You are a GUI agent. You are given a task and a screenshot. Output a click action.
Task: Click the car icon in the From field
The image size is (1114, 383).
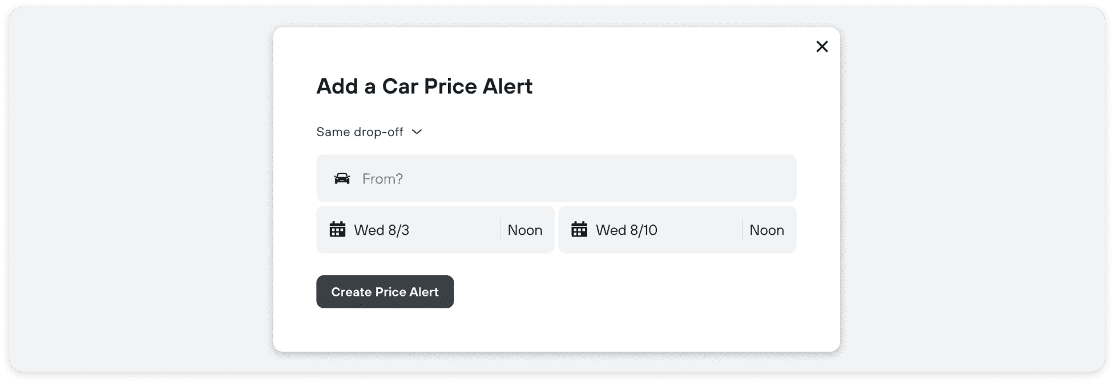click(x=342, y=178)
